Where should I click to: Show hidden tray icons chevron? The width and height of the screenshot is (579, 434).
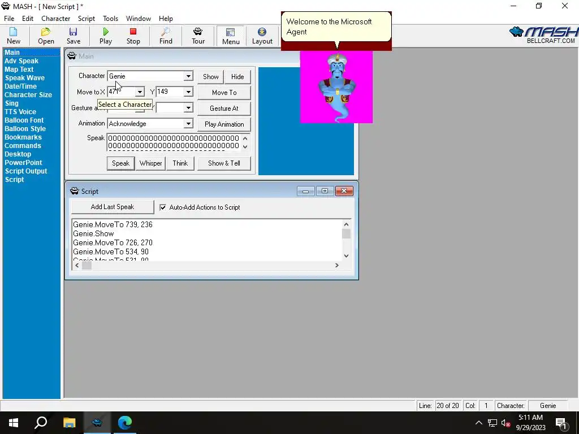(x=478, y=423)
